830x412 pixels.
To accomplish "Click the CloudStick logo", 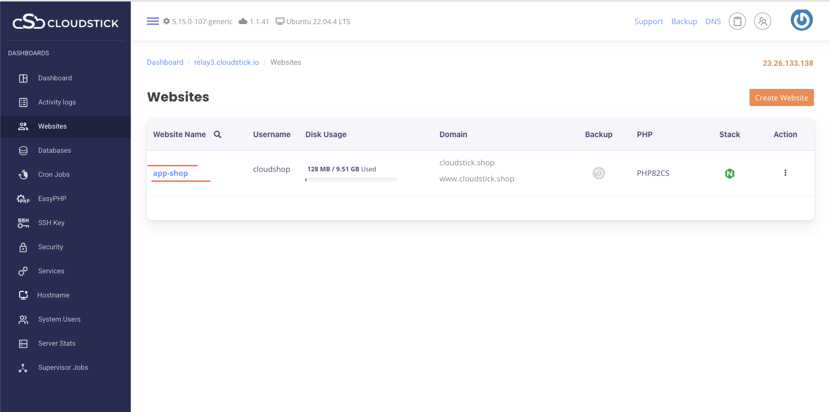I will click(65, 22).
